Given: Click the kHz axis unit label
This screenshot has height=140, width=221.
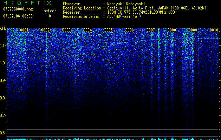Looking at the screenshot, I should [3, 28].
